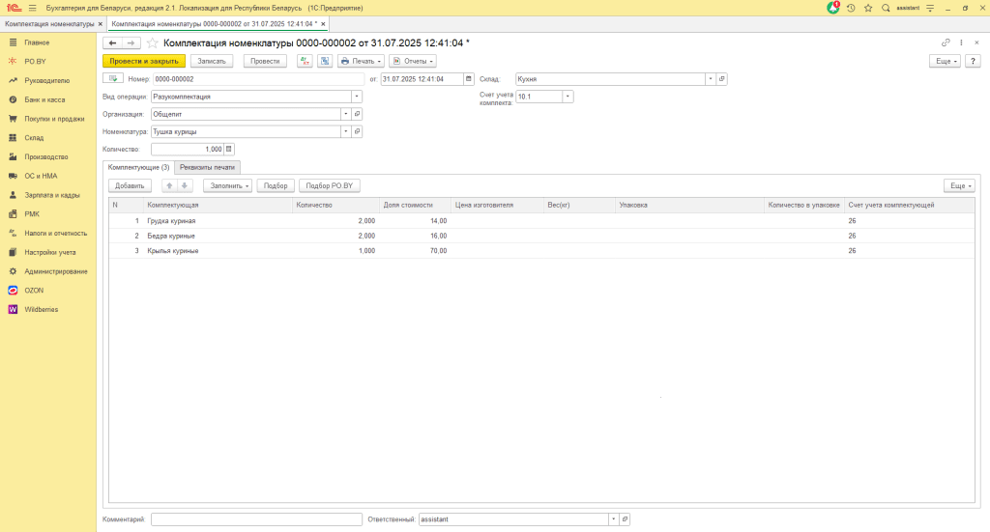The width and height of the screenshot is (990, 532).
Task: Open the Заполнить dropdown
Action: [228, 186]
